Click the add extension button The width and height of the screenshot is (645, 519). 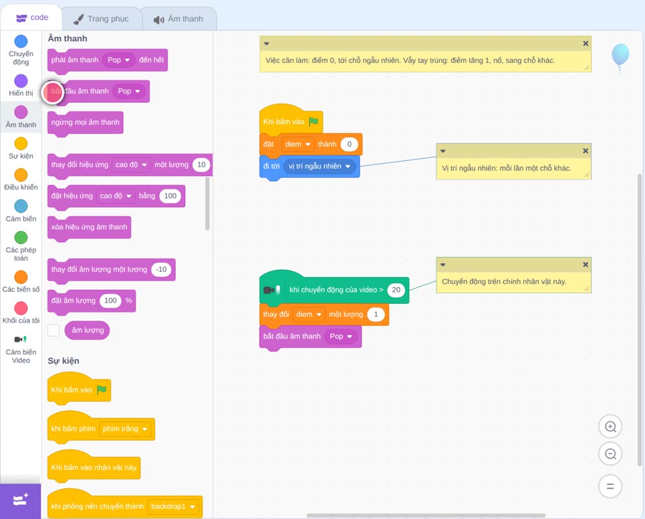pos(21,500)
